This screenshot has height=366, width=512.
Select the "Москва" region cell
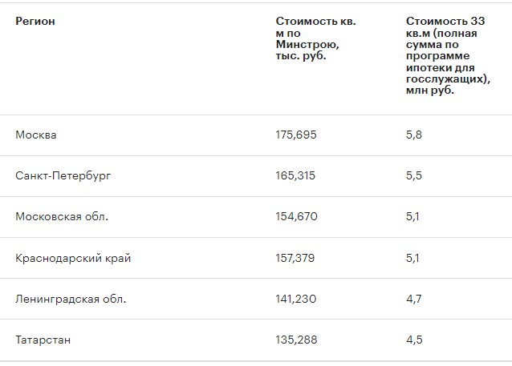[36, 135]
